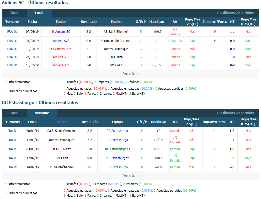Open Amiens SC team link in 24/02/19 row
The width and height of the screenshot is (261, 199).
coord(61,57)
